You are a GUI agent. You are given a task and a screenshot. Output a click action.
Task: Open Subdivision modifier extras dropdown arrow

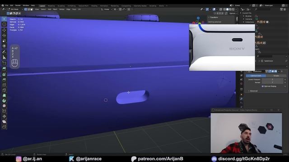click(x=279, y=71)
